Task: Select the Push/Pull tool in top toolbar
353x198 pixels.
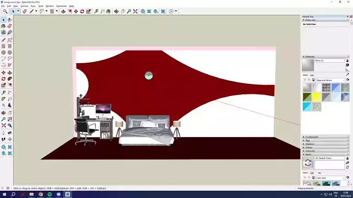Action: coord(64,11)
